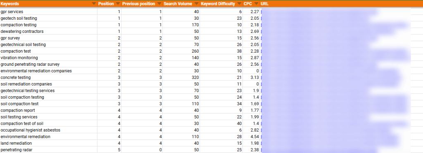Click keyword difficulty 38
This screenshot has height=153, width=423.
coord(221,51)
